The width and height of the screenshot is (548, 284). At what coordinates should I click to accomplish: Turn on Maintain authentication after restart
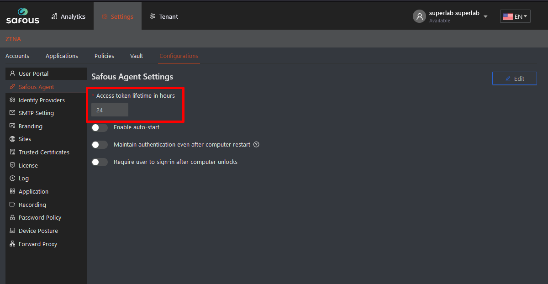[100, 145]
